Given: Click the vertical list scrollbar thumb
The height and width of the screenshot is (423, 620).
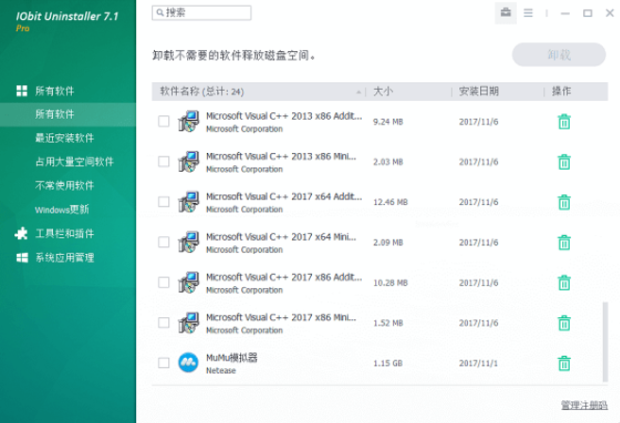Looking at the screenshot, I should point(605,342).
